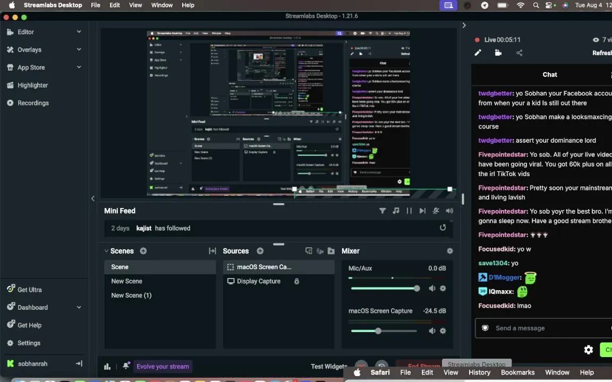Click the music note icon in Mini Feed
The image size is (612, 382).
(396, 211)
